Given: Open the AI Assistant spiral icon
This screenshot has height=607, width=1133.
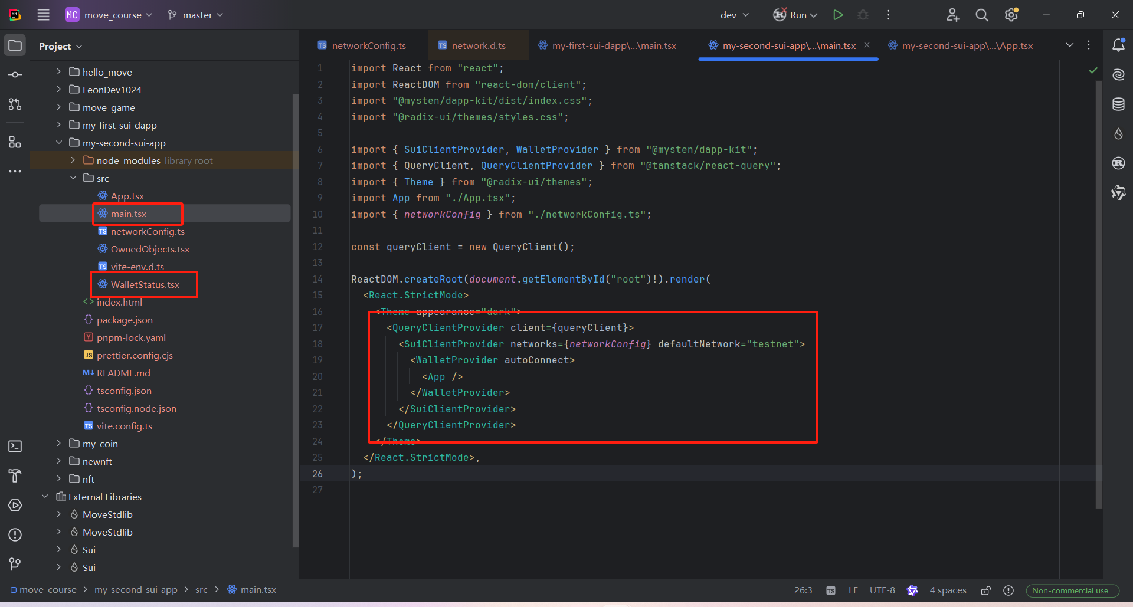Looking at the screenshot, I should click(1118, 74).
